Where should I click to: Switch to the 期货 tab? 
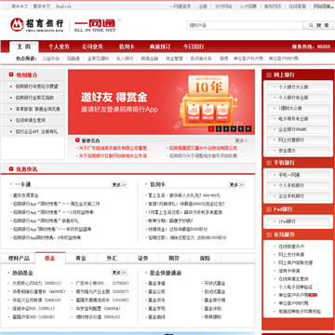point(174,258)
